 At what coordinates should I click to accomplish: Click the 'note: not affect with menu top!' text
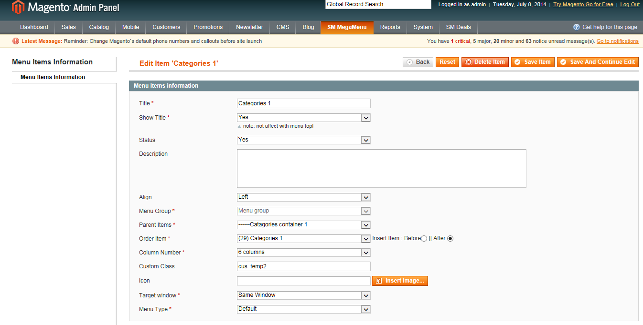click(278, 126)
